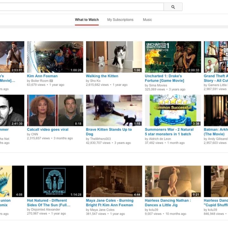Click inside the search input field
The height and width of the screenshot is (228, 228).
[x=82, y=7]
